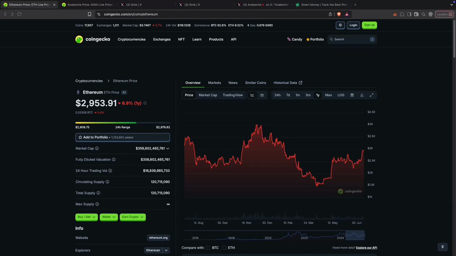The width and height of the screenshot is (456, 256).
Task: Open the Exchanges nav menu
Action: pos(162,39)
